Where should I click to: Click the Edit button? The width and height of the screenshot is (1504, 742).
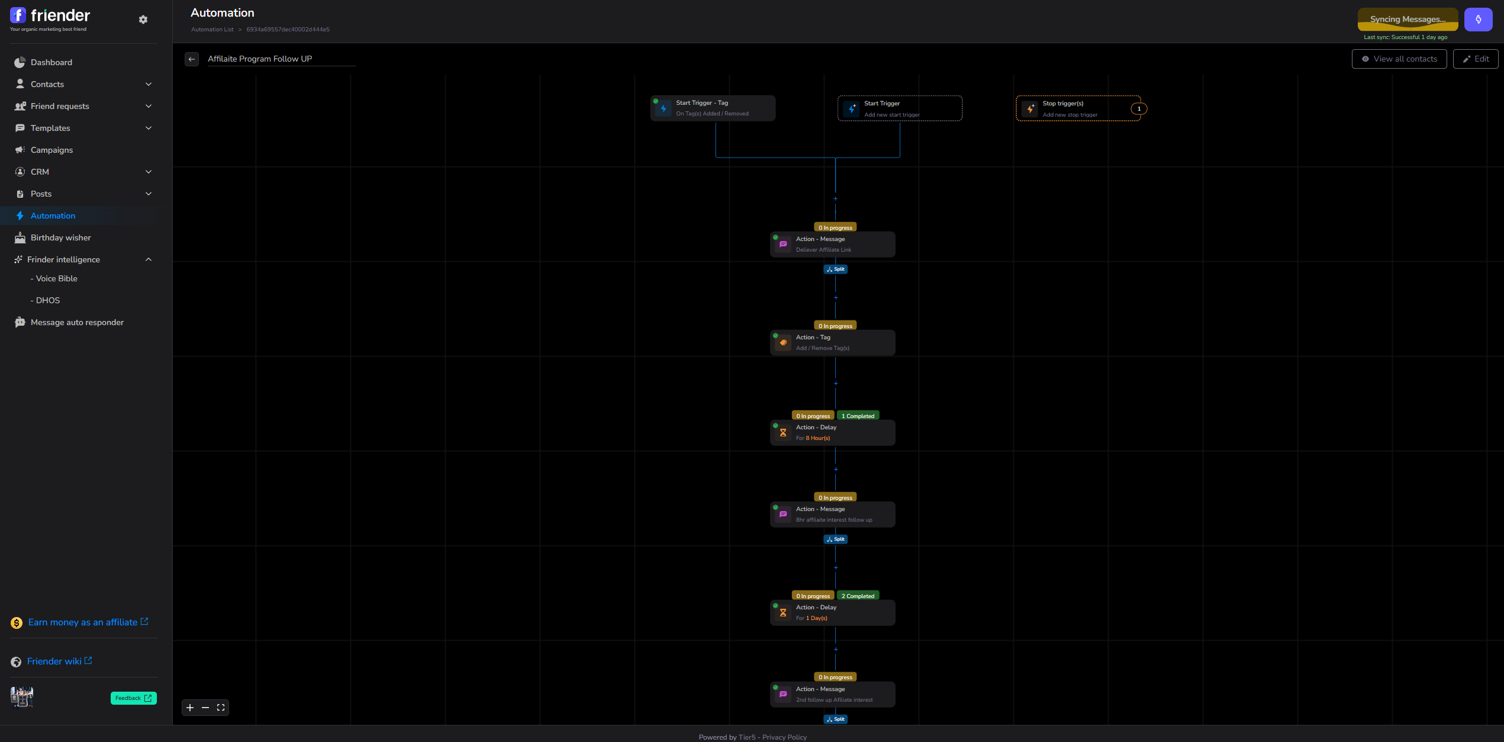[x=1476, y=59]
